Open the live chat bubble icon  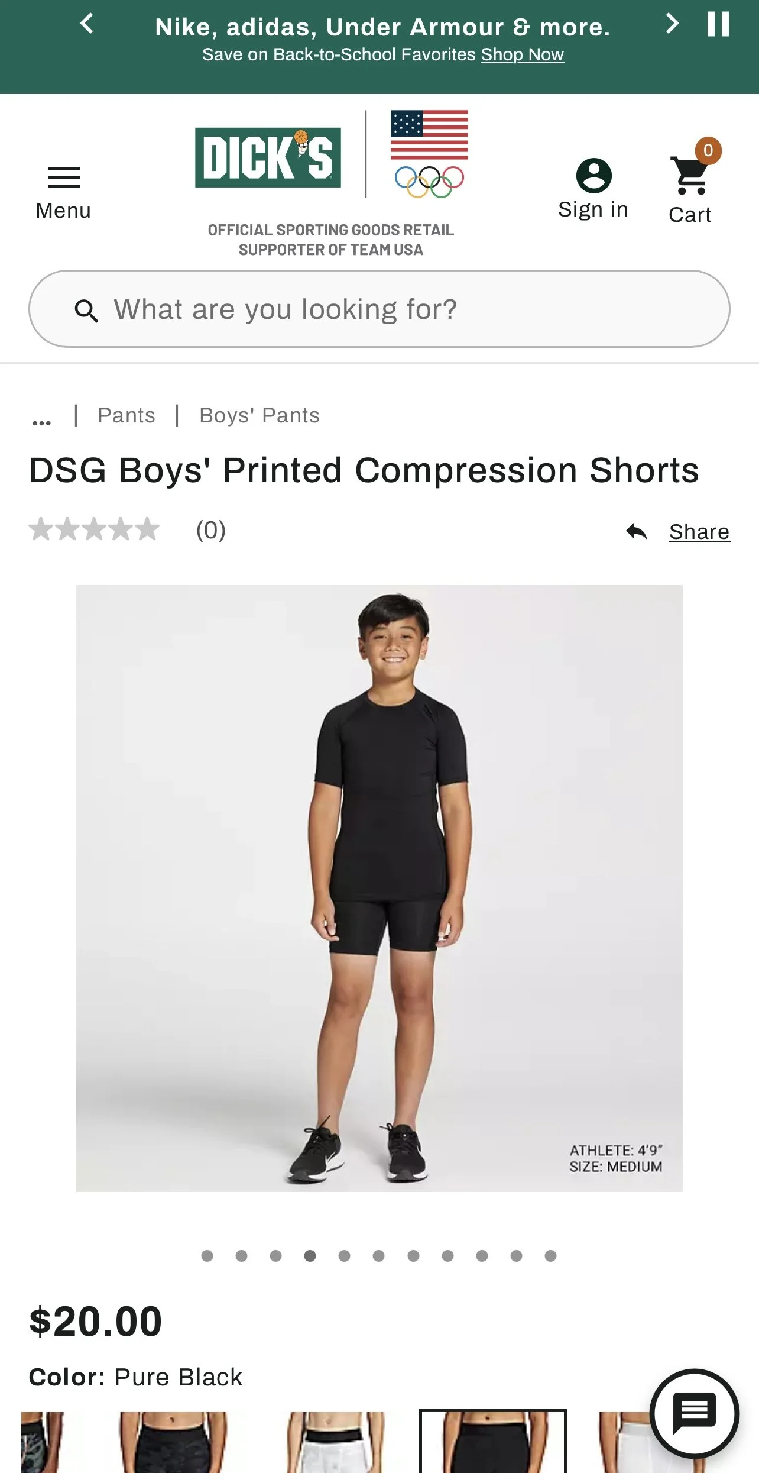[695, 1414]
